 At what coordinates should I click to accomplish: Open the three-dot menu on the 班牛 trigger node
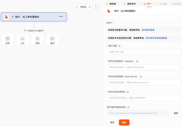pos(61,17)
